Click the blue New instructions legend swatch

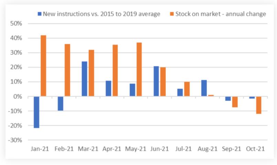click(40, 14)
